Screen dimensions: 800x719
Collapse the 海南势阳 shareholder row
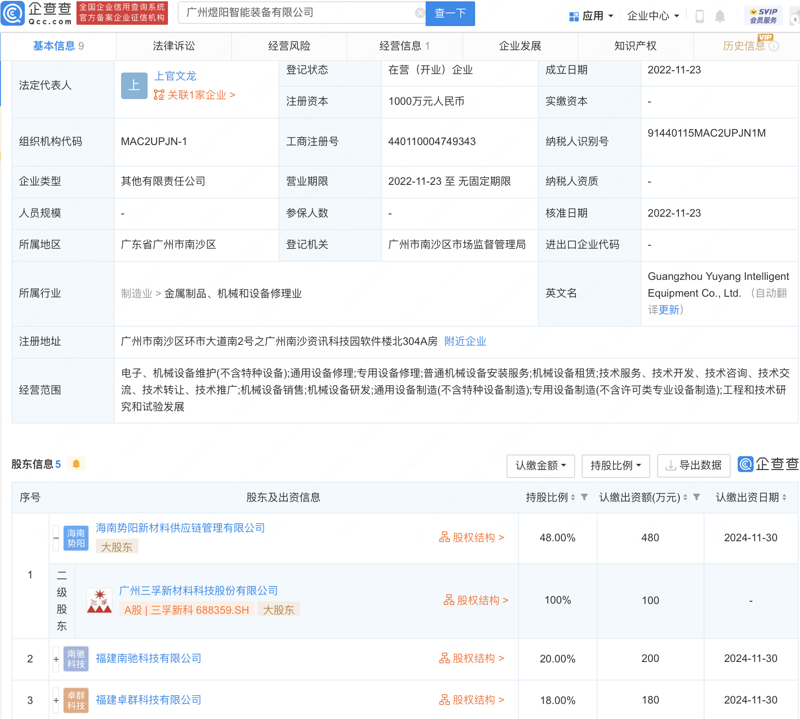coord(56,538)
